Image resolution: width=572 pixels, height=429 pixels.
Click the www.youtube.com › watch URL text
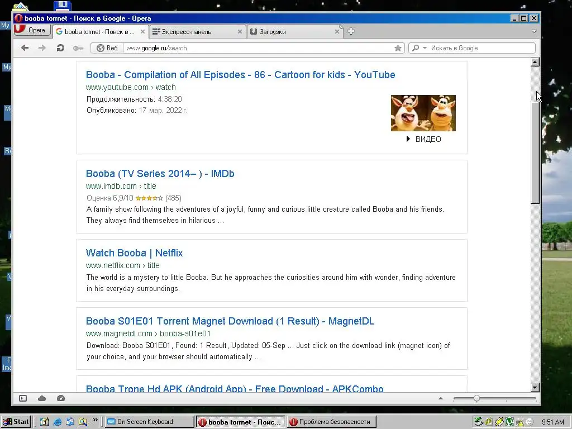pos(131,87)
